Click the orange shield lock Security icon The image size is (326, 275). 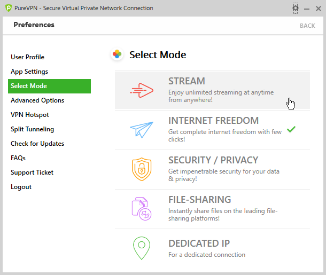[142, 169]
